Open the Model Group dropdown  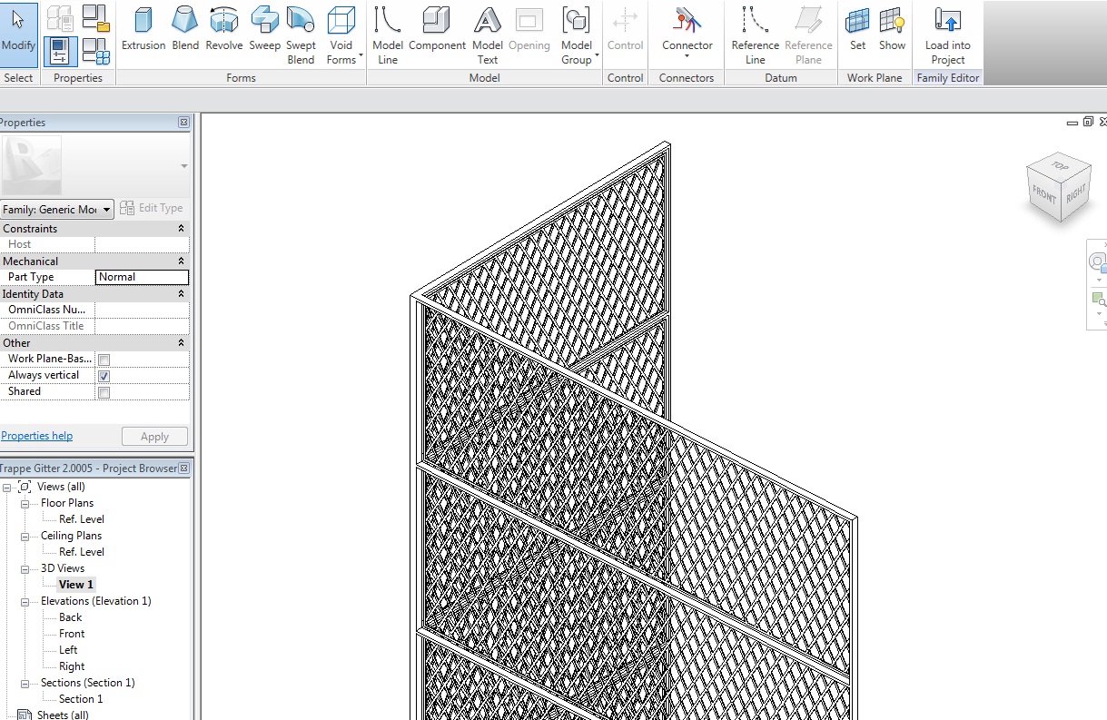point(577,35)
